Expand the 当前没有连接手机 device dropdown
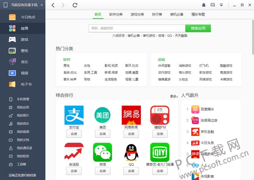Screen dimensions: 254x180 pos(42,5)
